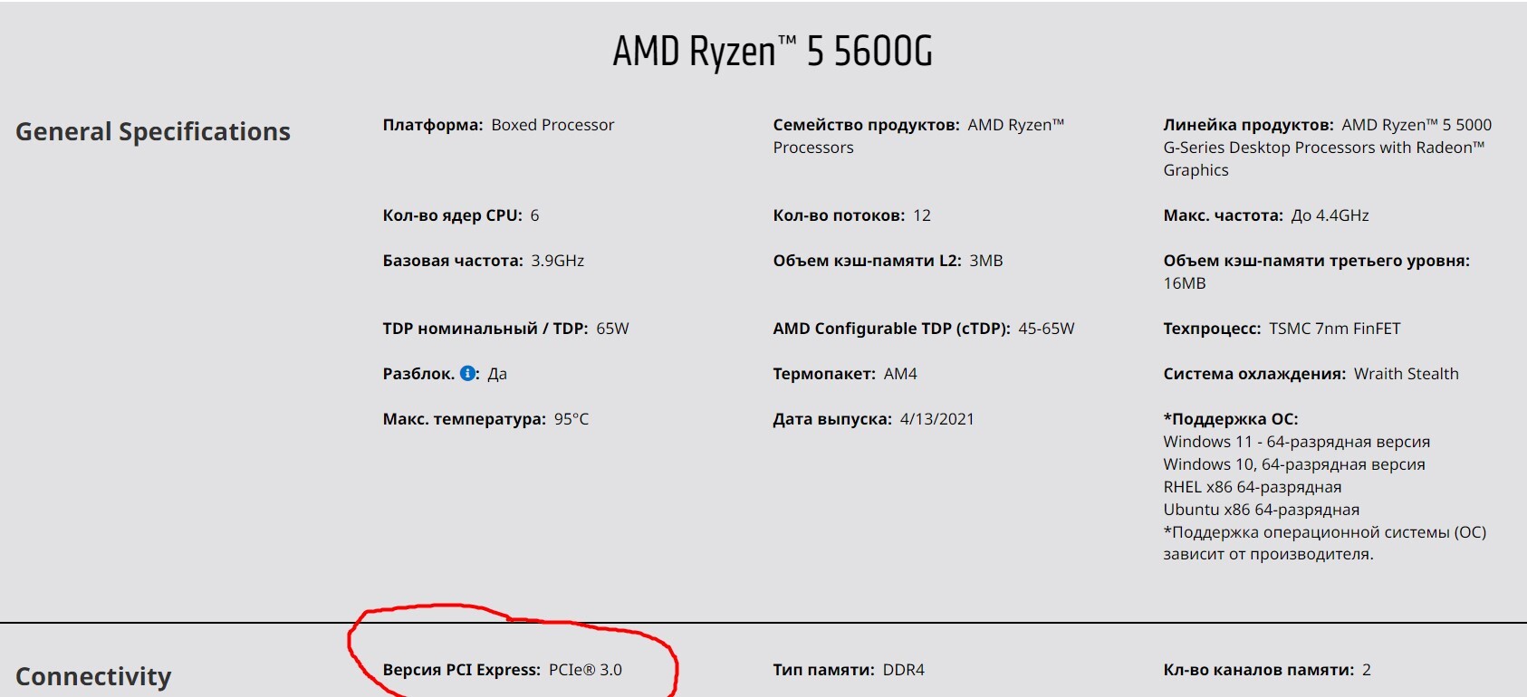
Task: Click the Кол-во потоков label
Action: (x=839, y=215)
